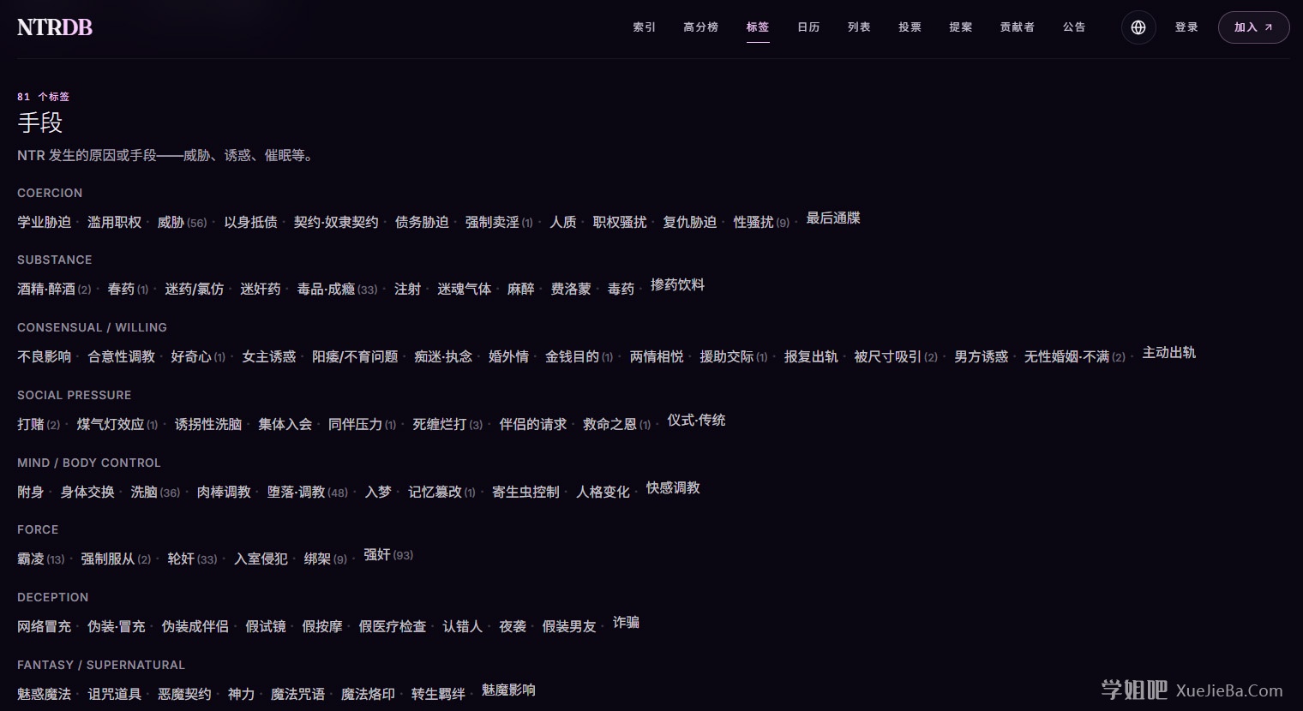The width and height of the screenshot is (1303, 711).
Task: Open the globe language selector icon
Action: (x=1138, y=27)
